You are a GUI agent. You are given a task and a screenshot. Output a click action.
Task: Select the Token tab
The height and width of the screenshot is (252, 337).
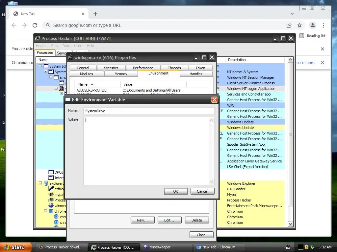[x=200, y=68]
